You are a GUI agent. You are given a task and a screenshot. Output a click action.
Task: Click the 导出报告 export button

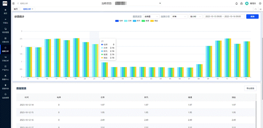coord(250,88)
